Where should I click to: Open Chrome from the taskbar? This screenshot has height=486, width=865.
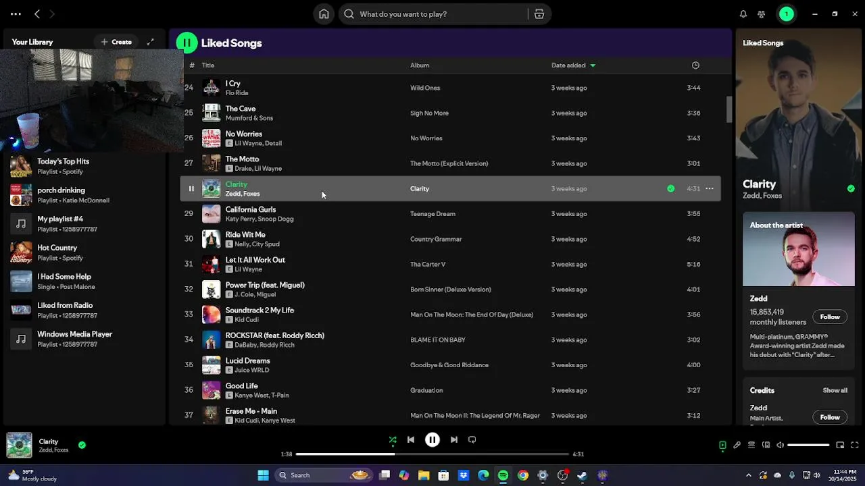click(x=523, y=476)
